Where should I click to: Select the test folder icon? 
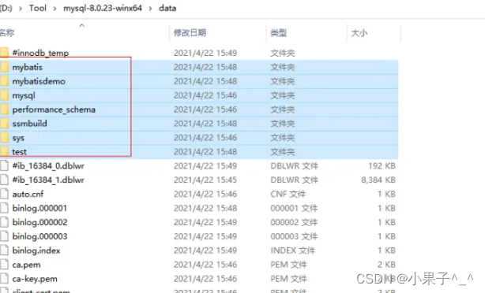pyautogui.click(x=4, y=151)
